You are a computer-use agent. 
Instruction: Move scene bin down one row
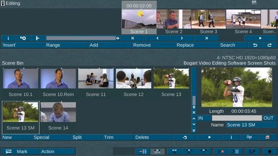pyautogui.click(x=194, y=124)
